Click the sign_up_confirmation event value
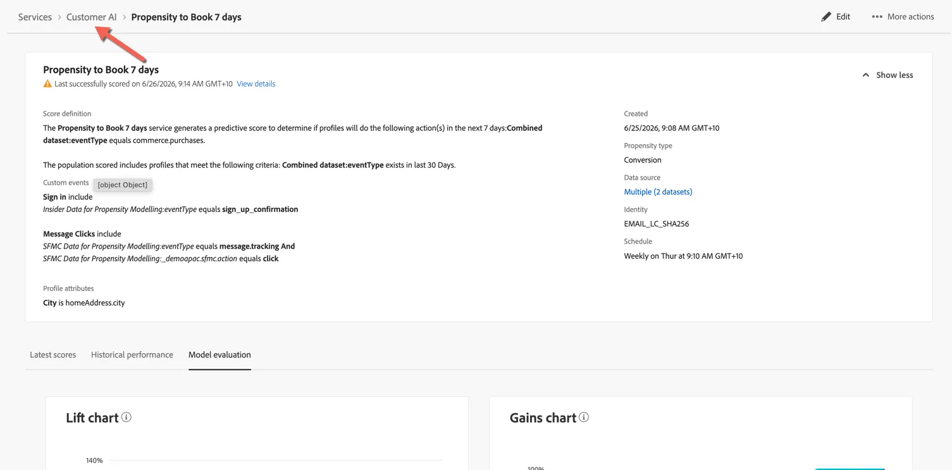Screen dimensions: 952x470 [x=260, y=209]
